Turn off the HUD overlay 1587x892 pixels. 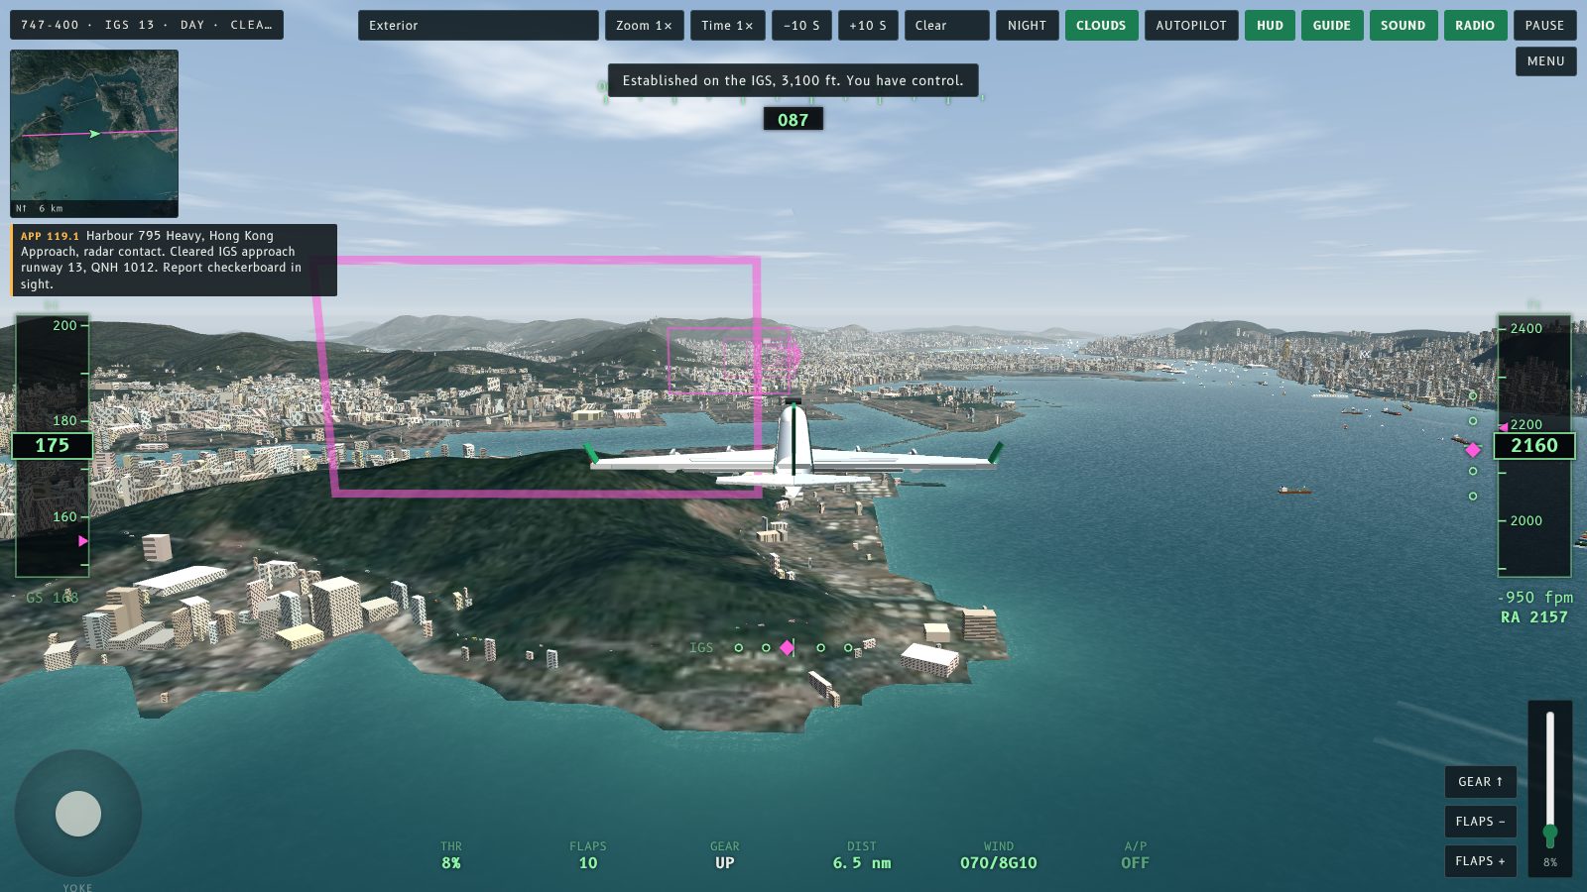click(1270, 26)
